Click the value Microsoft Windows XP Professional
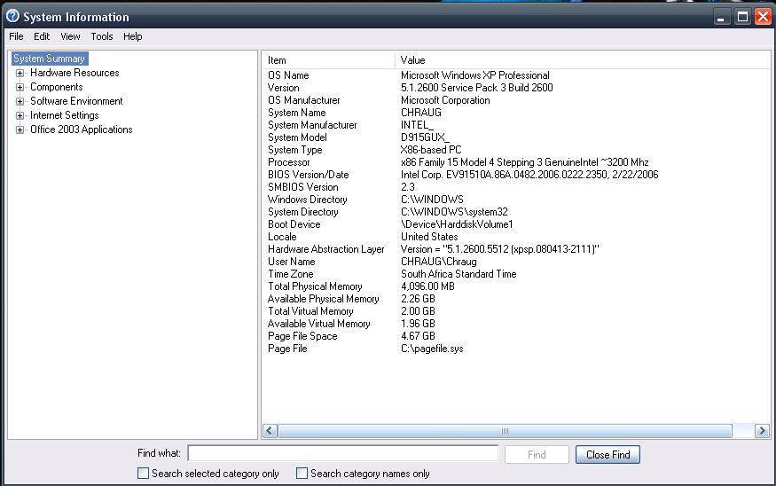The height and width of the screenshot is (486, 776). tap(475, 75)
